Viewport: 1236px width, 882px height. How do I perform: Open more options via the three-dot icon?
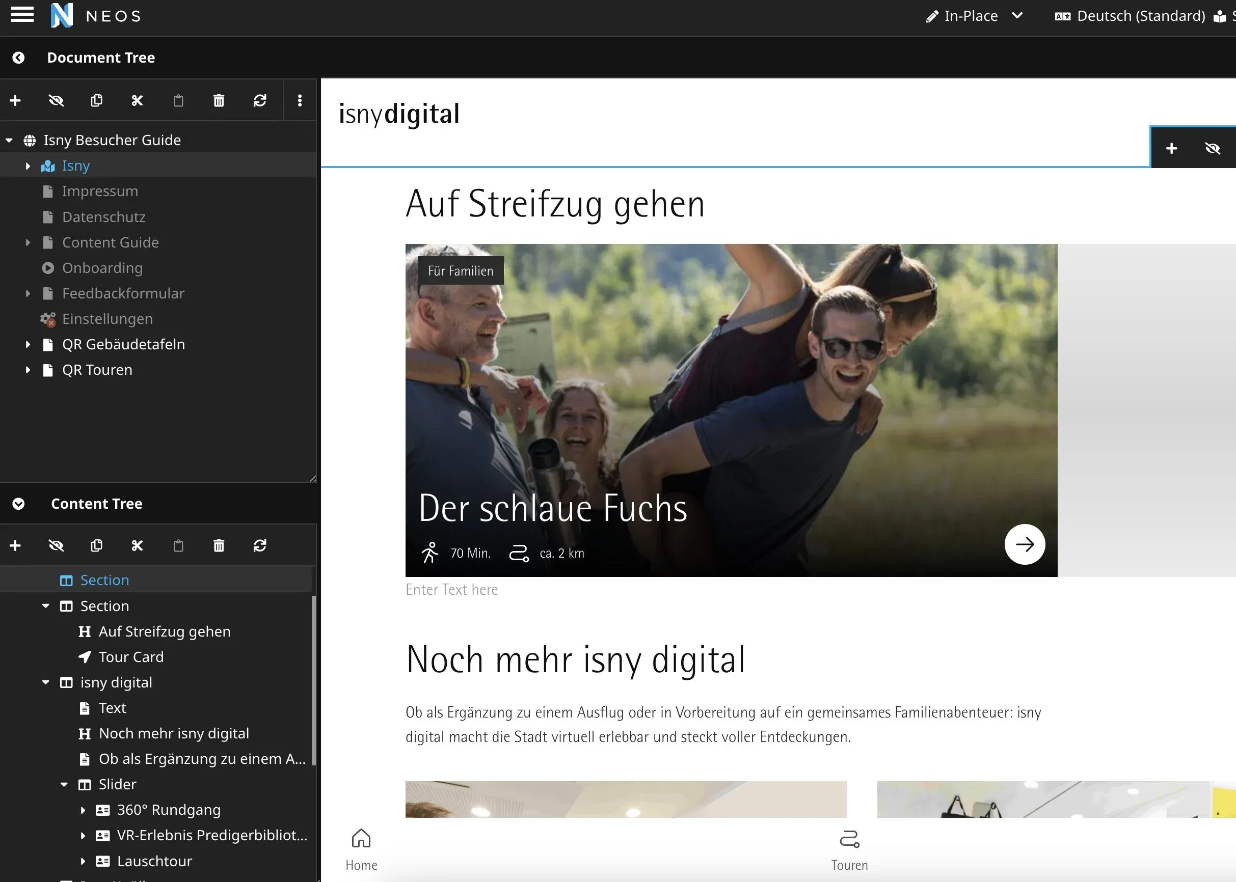pyautogui.click(x=300, y=100)
